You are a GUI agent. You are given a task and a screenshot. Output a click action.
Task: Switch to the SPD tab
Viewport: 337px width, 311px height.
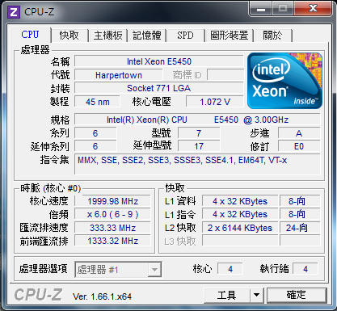(185, 36)
